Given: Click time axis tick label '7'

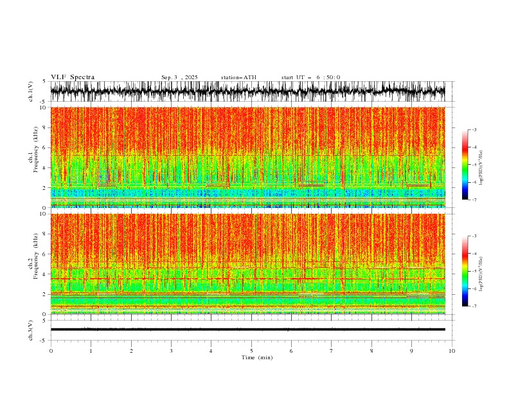Looking at the screenshot, I should pos(332,351).
